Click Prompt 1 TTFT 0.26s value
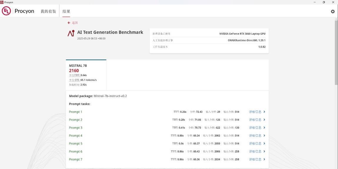Viewport: 338px width, 169px height. 183,112
